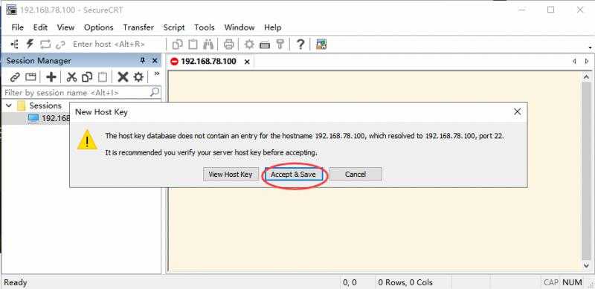Click the NUM status indicator
595x289 pixels.
click(x=572, y=282)
